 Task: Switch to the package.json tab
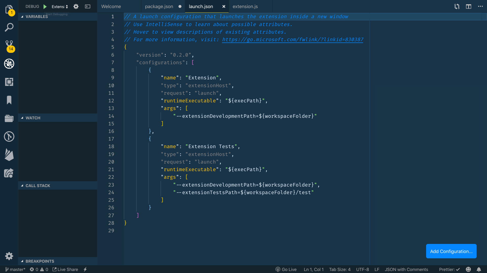159,7
